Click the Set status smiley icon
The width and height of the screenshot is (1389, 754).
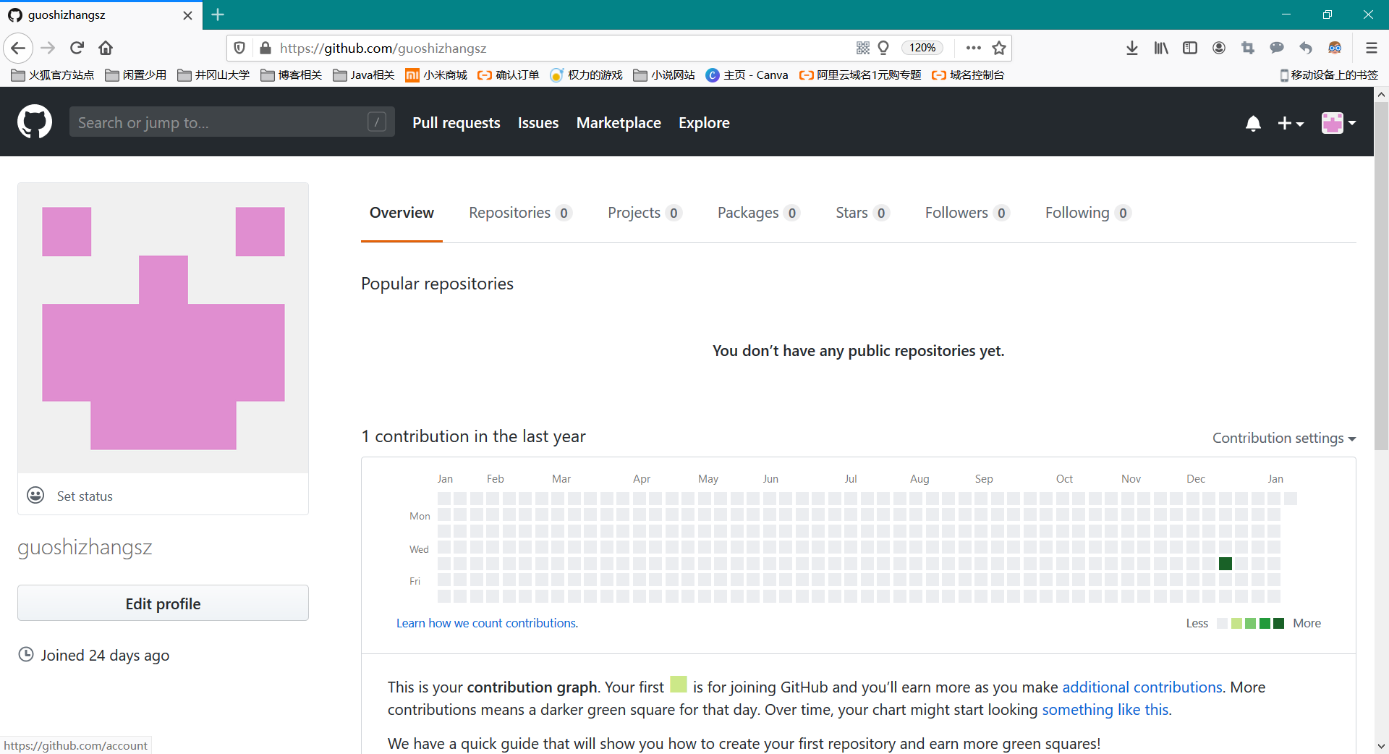point(35,495)
